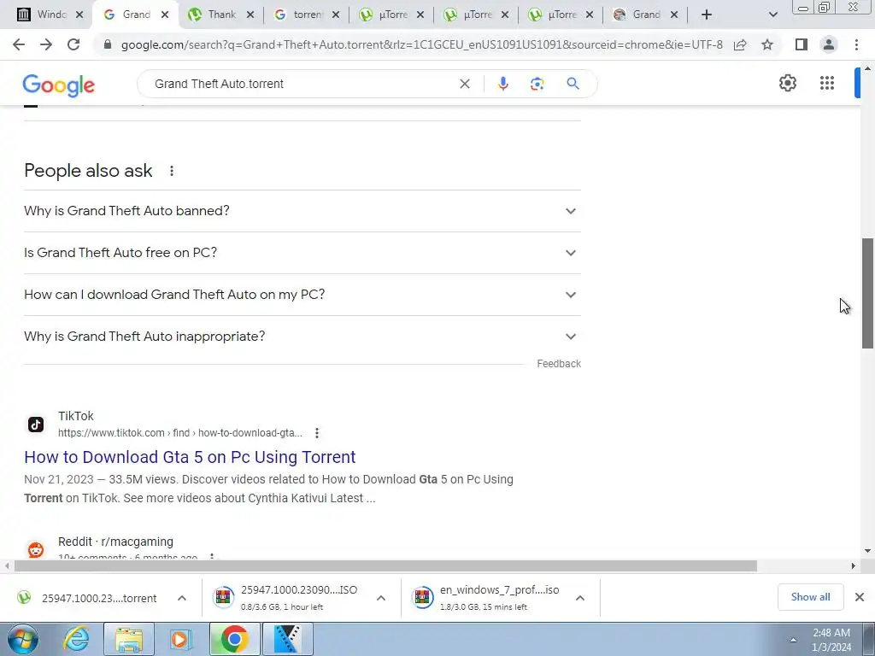Open a new browser tab
Screen dimensions: 875x656
[707, 15]
